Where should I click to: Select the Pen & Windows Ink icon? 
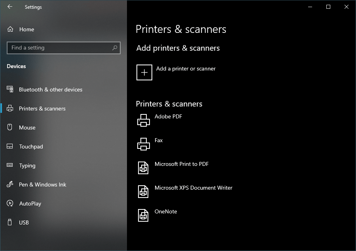10,184
